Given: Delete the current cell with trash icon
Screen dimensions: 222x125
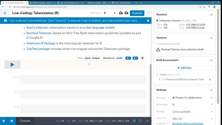Looking at the screenshot, I should click(x=143, y=58).
